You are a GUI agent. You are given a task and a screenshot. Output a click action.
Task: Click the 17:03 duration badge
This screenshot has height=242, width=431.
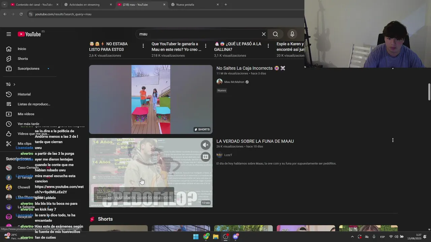pyautogui.click(x=206, y=203)
